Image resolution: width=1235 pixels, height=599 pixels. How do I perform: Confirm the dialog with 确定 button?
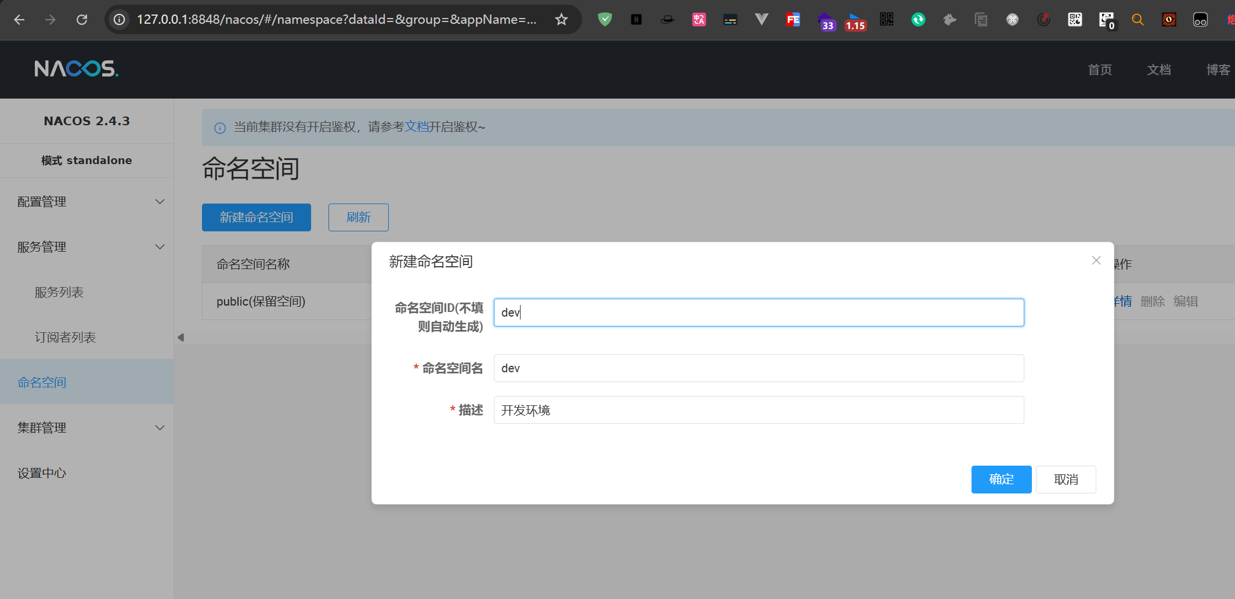coord(1001,480)
